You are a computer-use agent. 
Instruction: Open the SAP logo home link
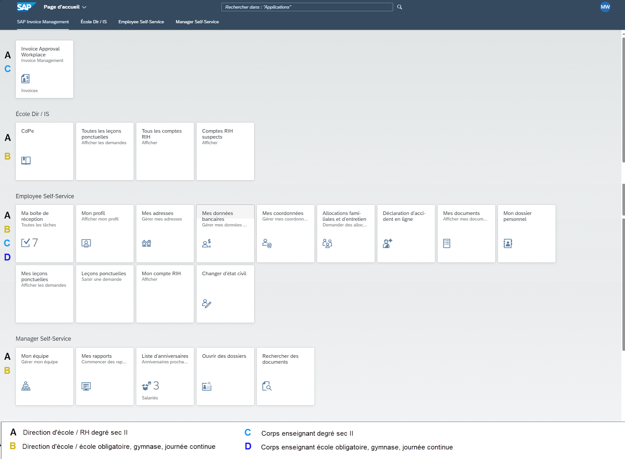click(25, 7)
